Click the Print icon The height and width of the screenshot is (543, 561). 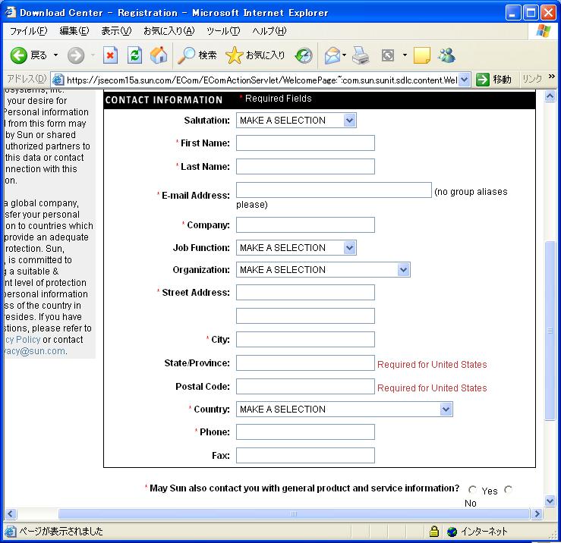coord(361,55)
